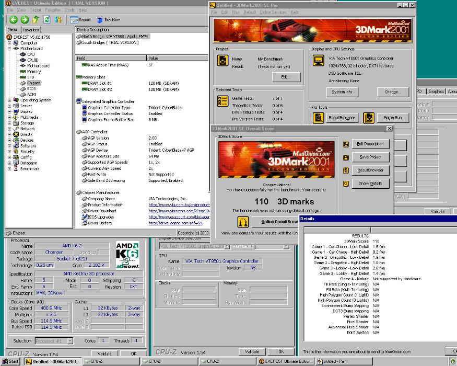Screen dimensions: 457x366
Task: Open EVEREST Favorites menu
Action: (x=53, y=10)
